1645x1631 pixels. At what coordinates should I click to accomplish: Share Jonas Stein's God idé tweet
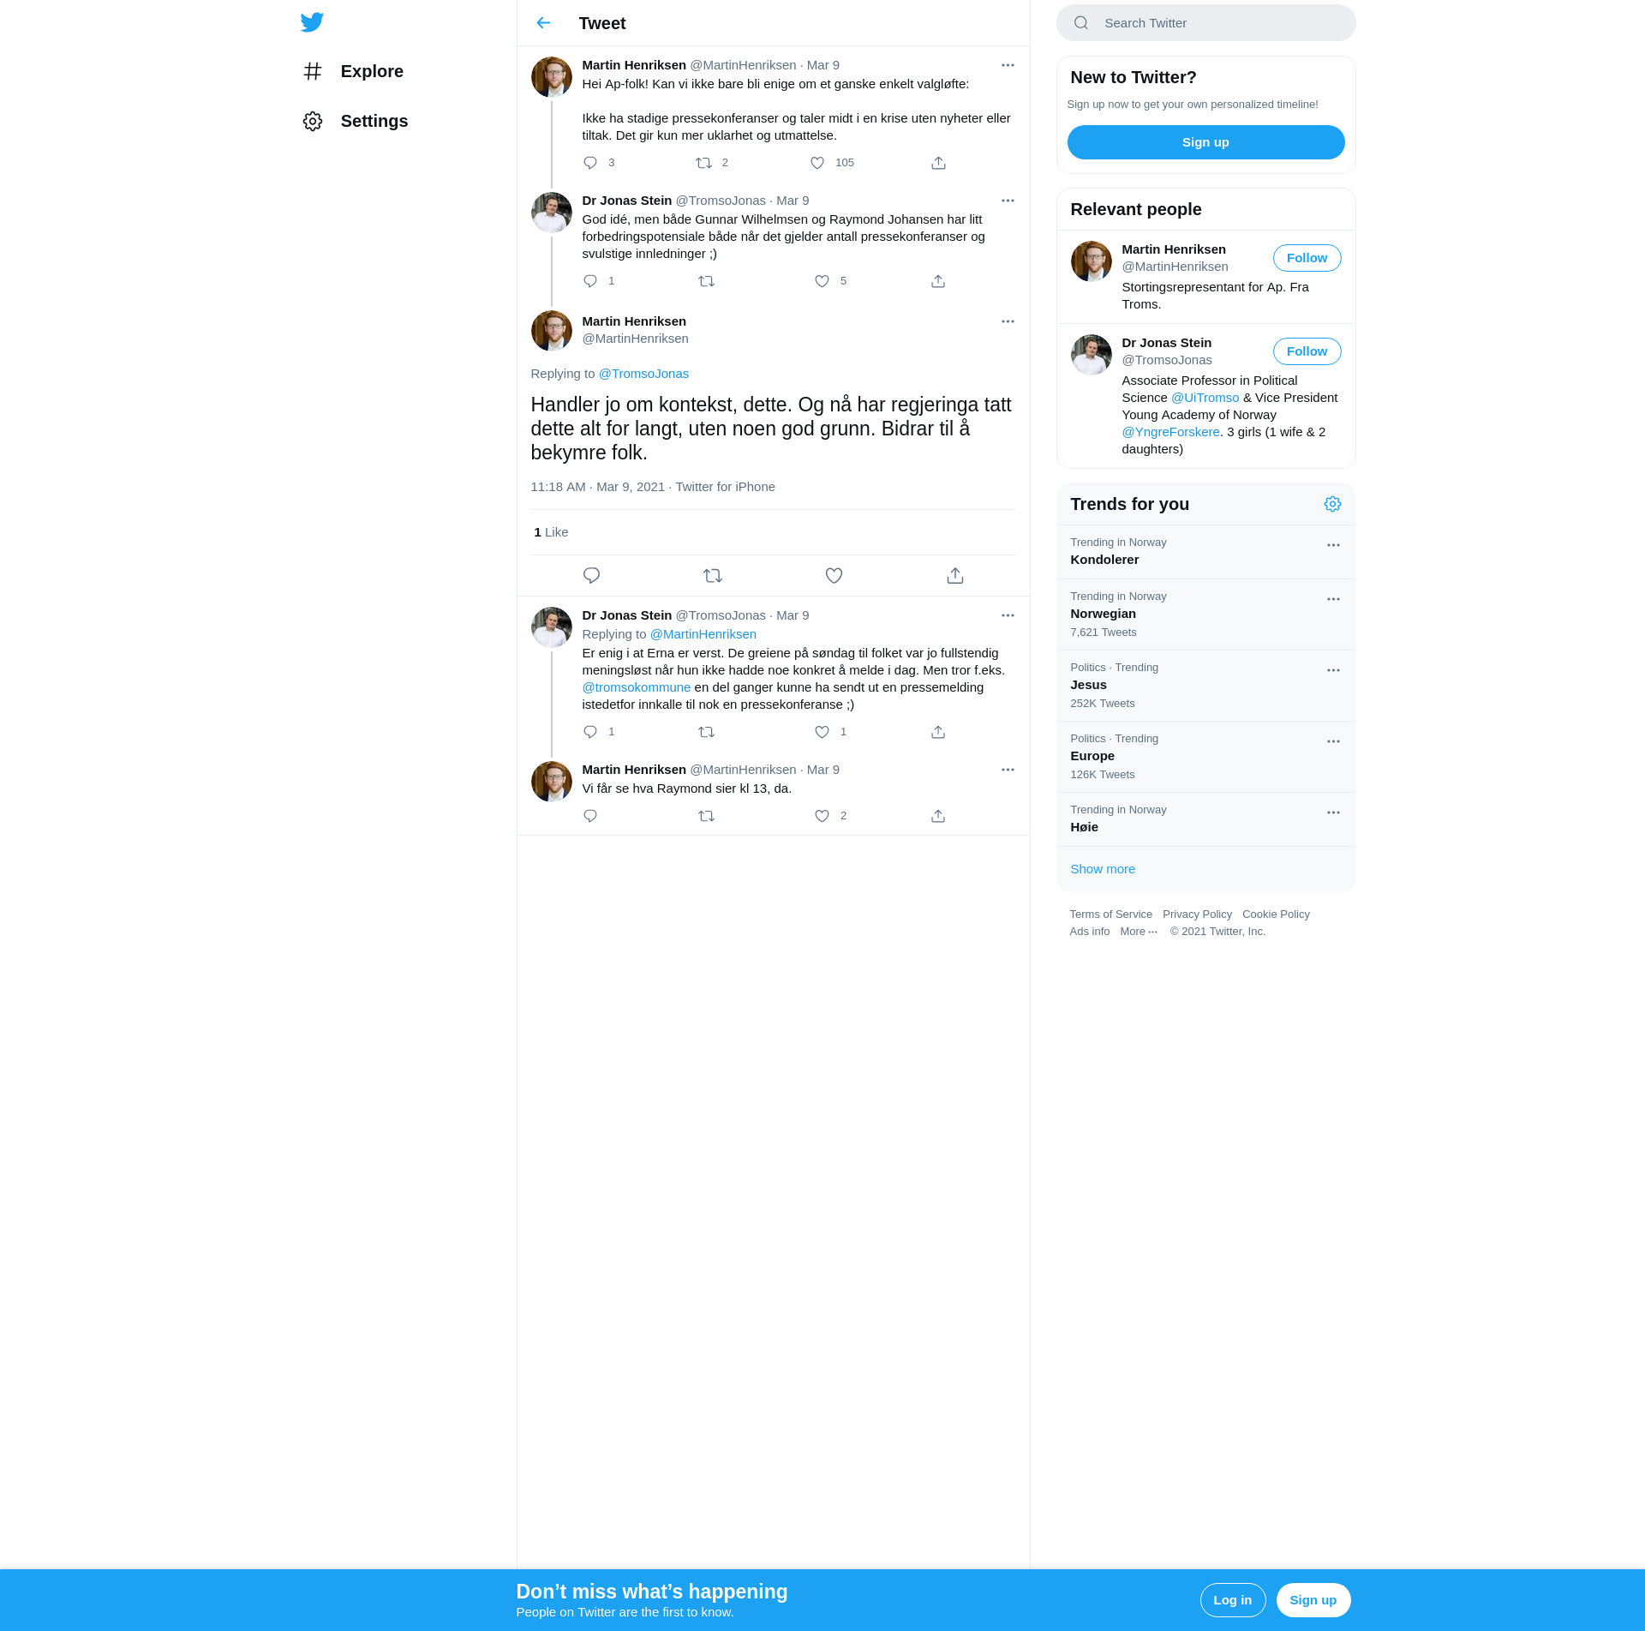(x=938, y=281)
